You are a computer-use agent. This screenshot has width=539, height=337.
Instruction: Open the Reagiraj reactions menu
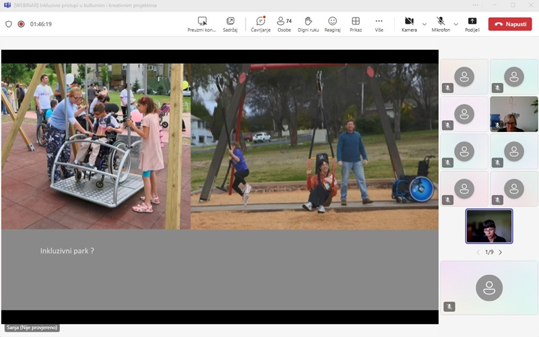point(332,24)
